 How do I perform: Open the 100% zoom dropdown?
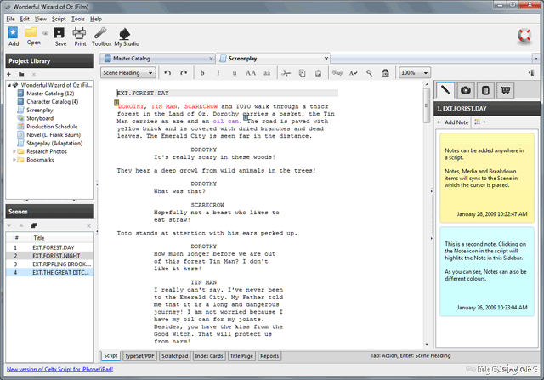click(x=415, y=73)
